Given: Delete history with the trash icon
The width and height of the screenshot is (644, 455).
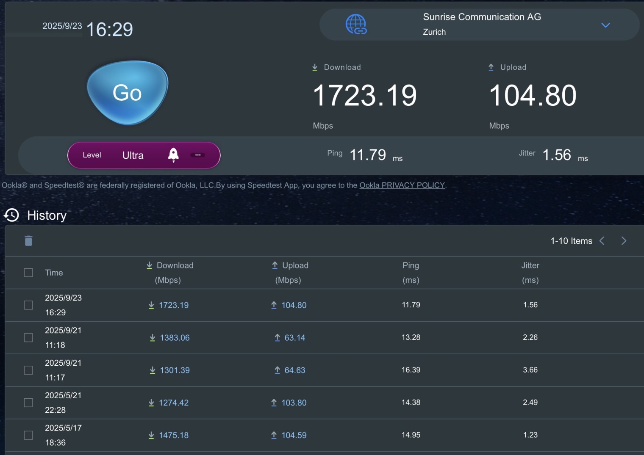Looking at the screenshot, I should click(28, 241).
